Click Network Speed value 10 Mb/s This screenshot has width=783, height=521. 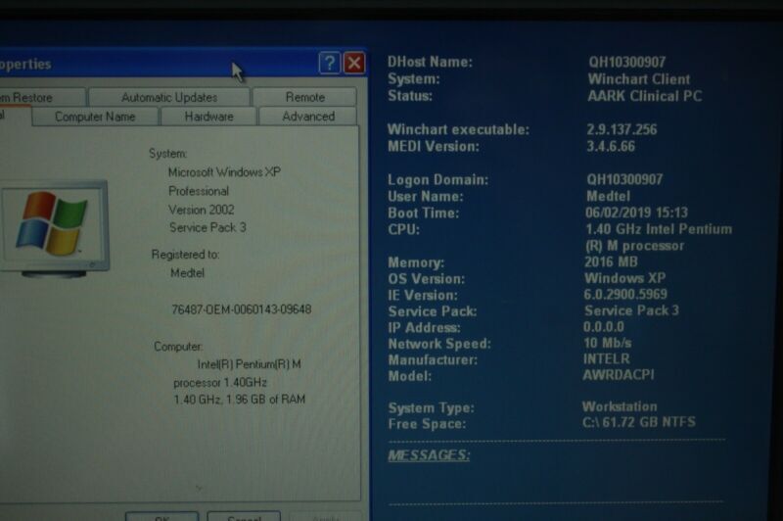tap(607, 343)
